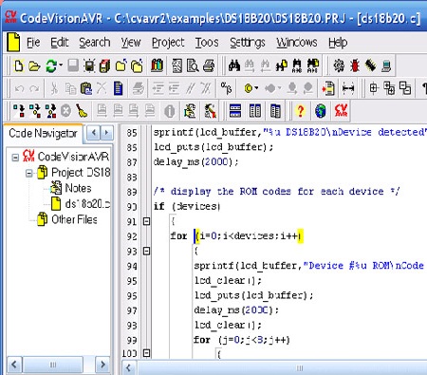427x375 pixels.
Task: Open the globe web icon
Action: (321, 111)
